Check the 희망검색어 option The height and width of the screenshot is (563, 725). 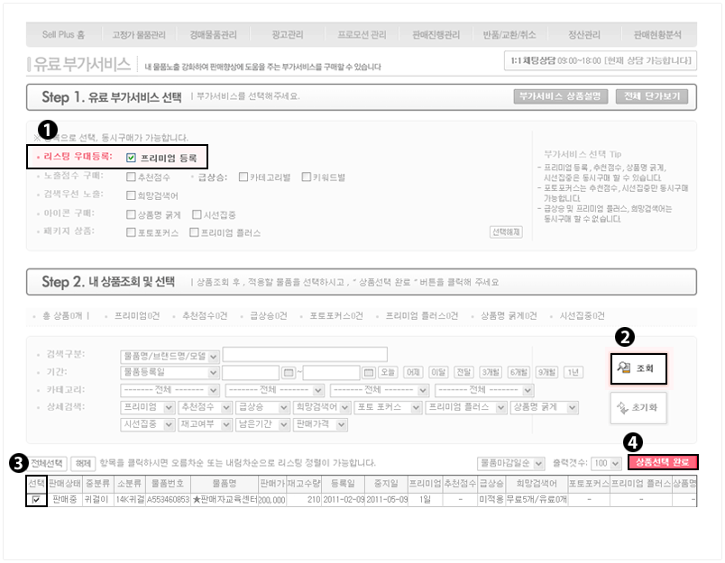point(132,195)
